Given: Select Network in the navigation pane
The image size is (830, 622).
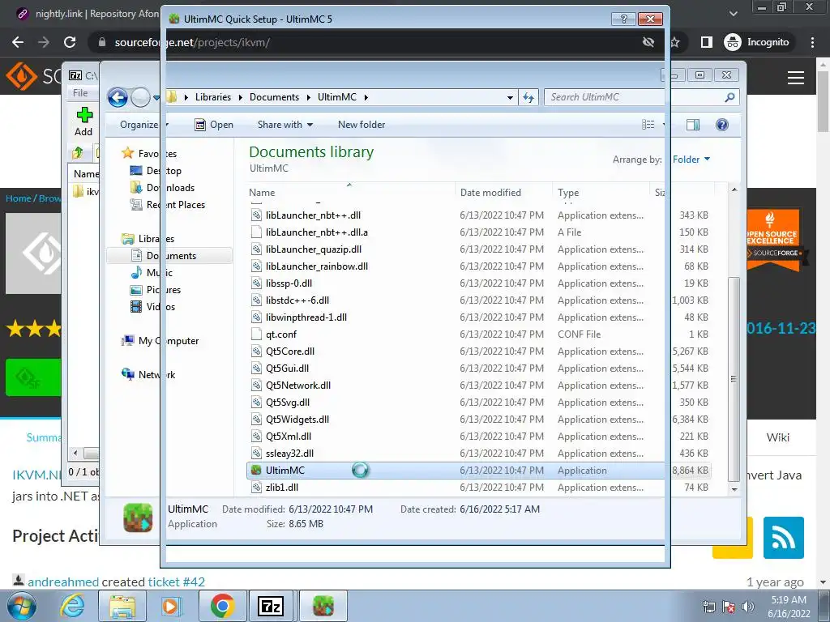Looking at the screenshot, I should tap(149, 374).
